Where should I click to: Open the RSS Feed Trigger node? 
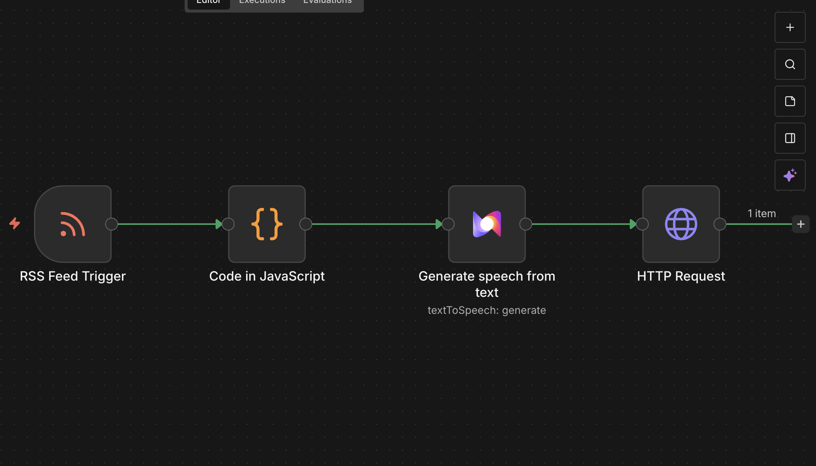(x=72, y=224)
